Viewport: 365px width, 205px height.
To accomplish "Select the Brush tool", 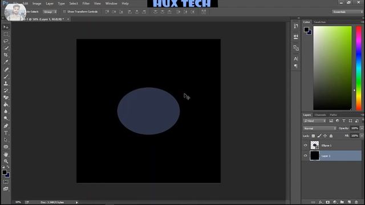I will [6, 76].
